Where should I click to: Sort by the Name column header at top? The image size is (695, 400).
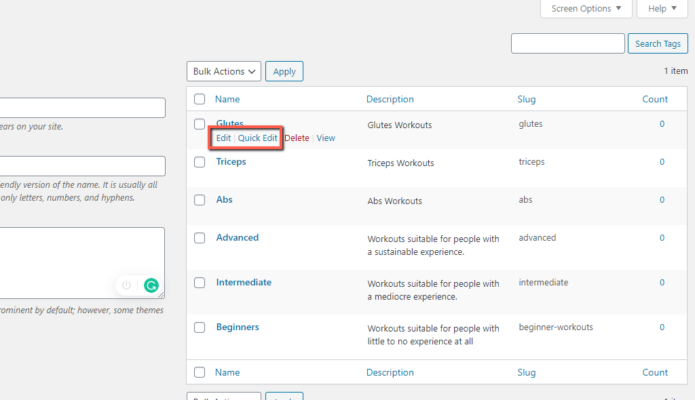coord(227,99)
